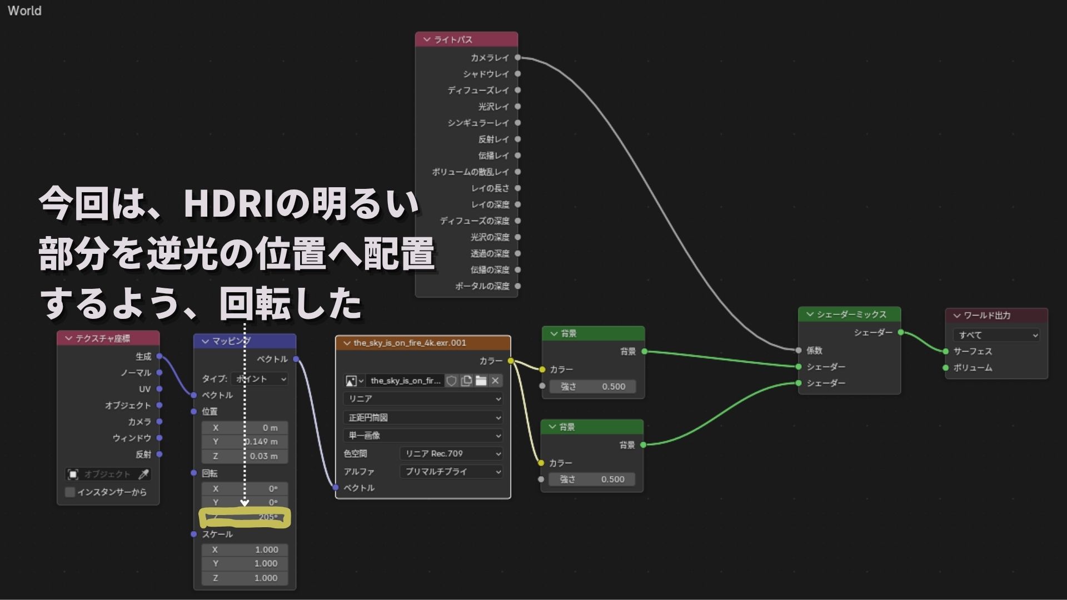The height and width of the screenshot is (600, 1067).
Task: Click the ウィンドウ output socket
Action: [x=159, y=438]
